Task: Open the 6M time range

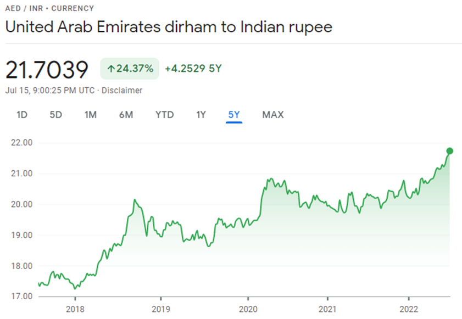Action: pyautogui.click(x=126, y=115)
